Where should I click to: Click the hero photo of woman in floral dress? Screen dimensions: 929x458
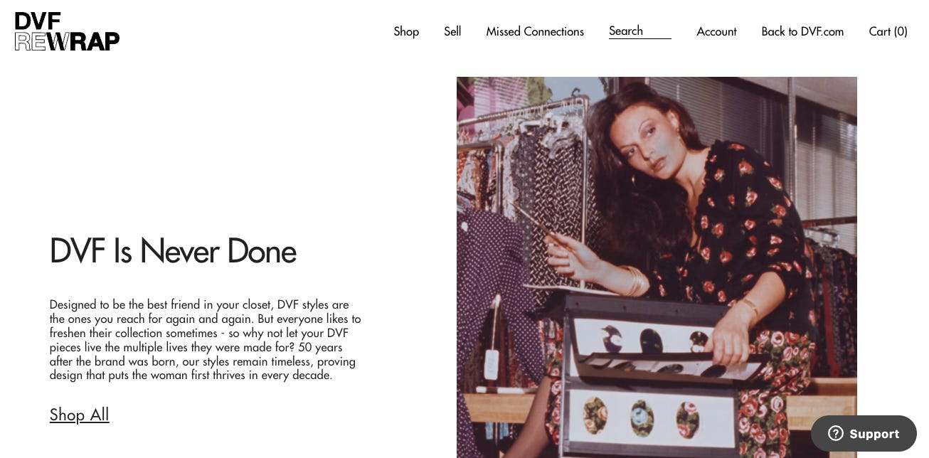[x=657, y=267]
